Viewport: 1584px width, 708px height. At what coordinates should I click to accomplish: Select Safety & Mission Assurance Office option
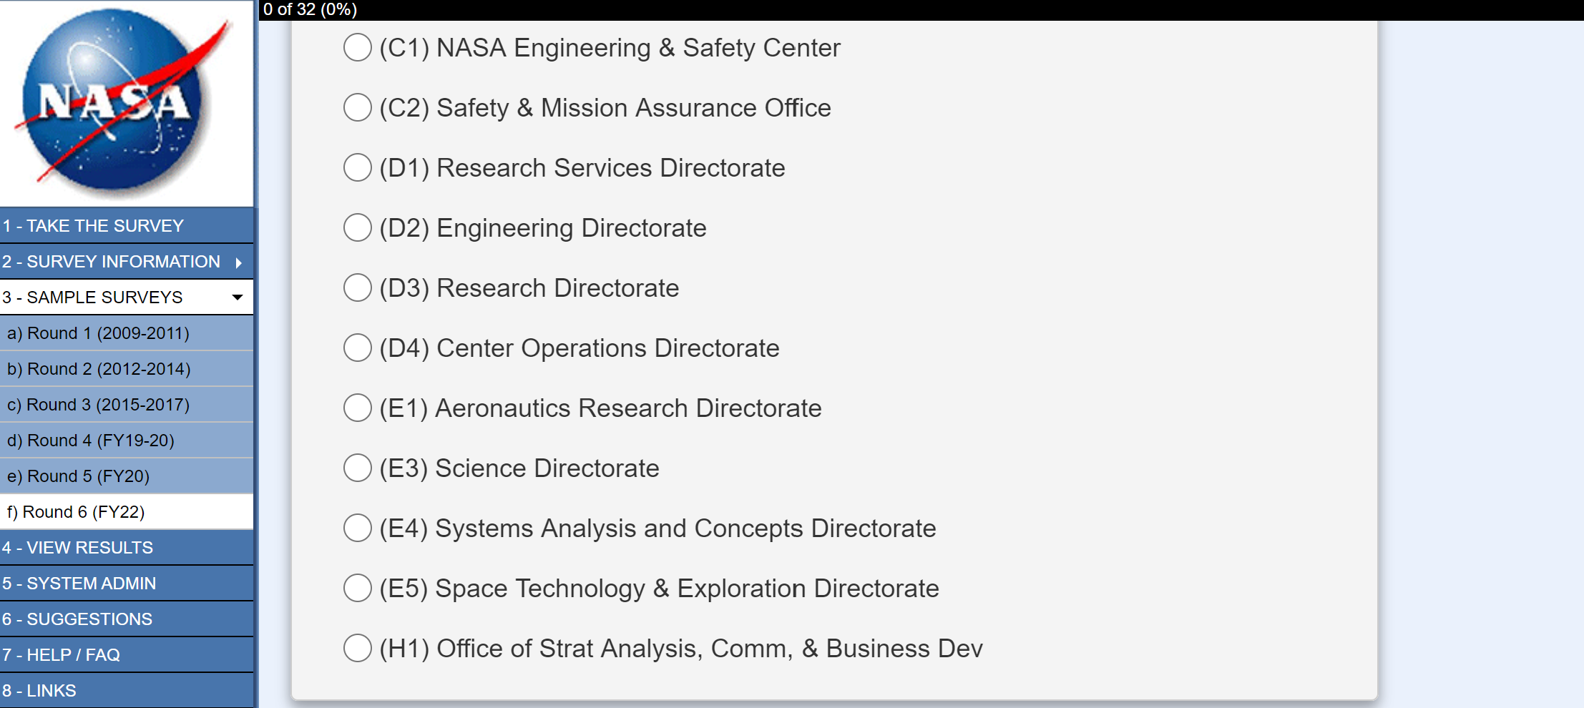pyautogui.click(x=358, y=108)
